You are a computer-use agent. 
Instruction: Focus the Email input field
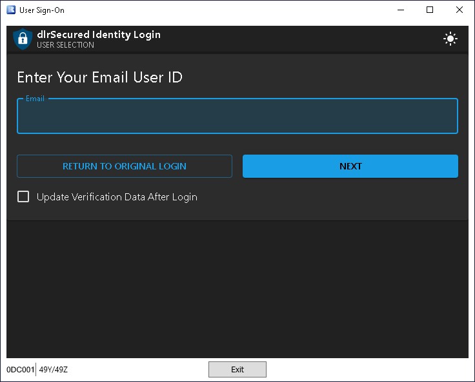point(237,116)
